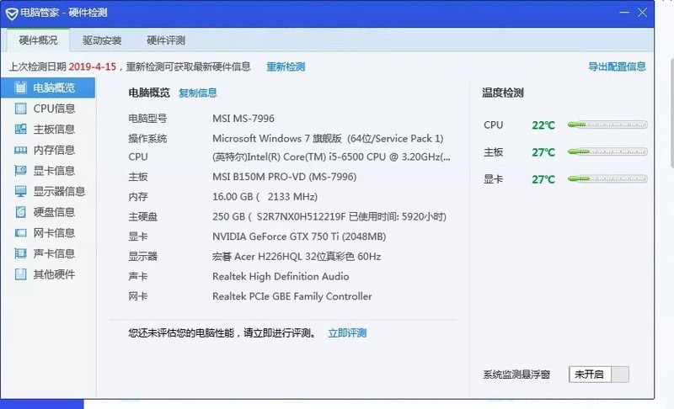Click Realtek PCIe GBE Family Controller value
This screenshot has width=674, height=409.
pyautogui.click(x=292, y=296)
